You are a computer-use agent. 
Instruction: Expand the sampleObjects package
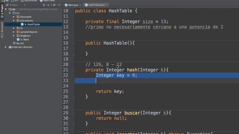(x=14, y=32)
